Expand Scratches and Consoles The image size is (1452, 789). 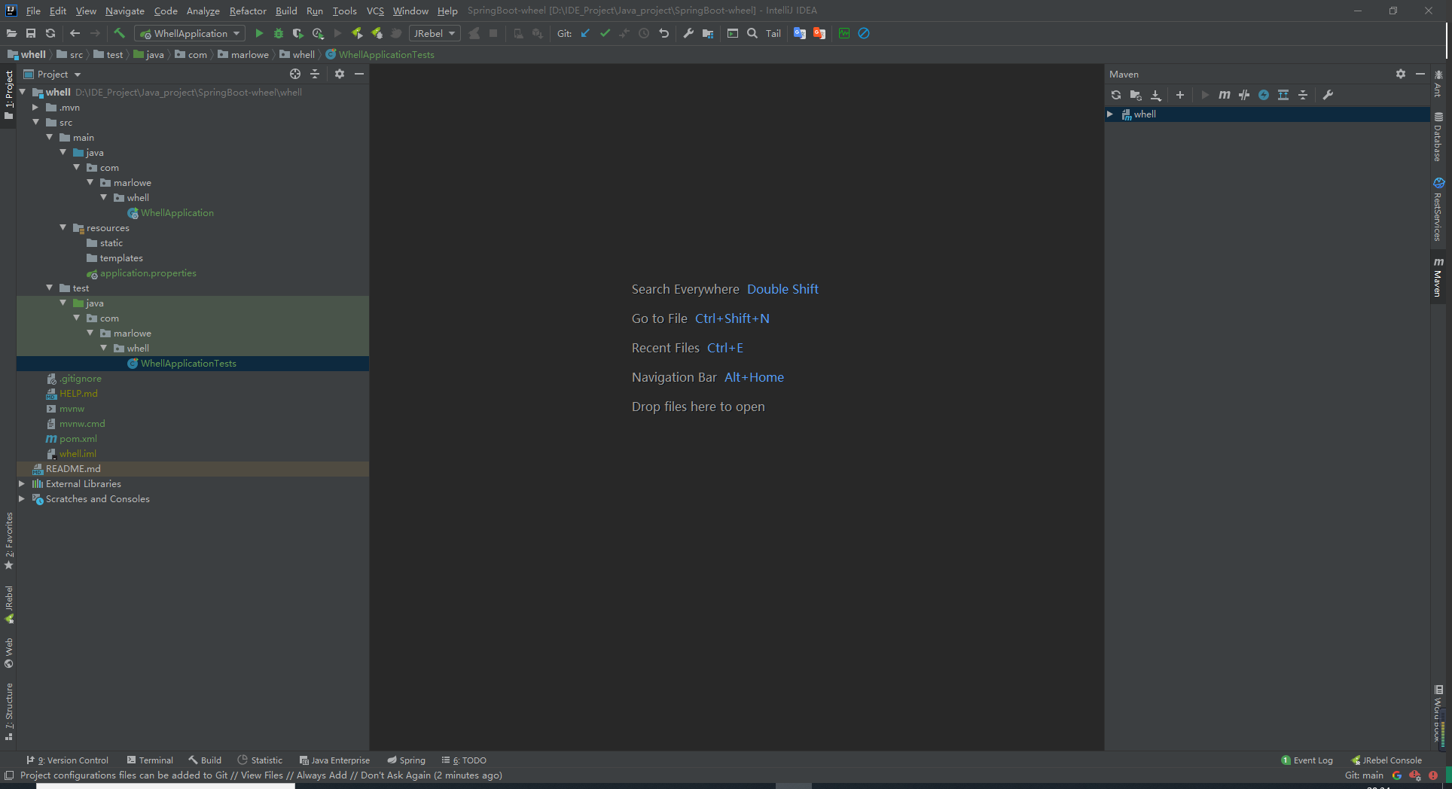[22, 499]
